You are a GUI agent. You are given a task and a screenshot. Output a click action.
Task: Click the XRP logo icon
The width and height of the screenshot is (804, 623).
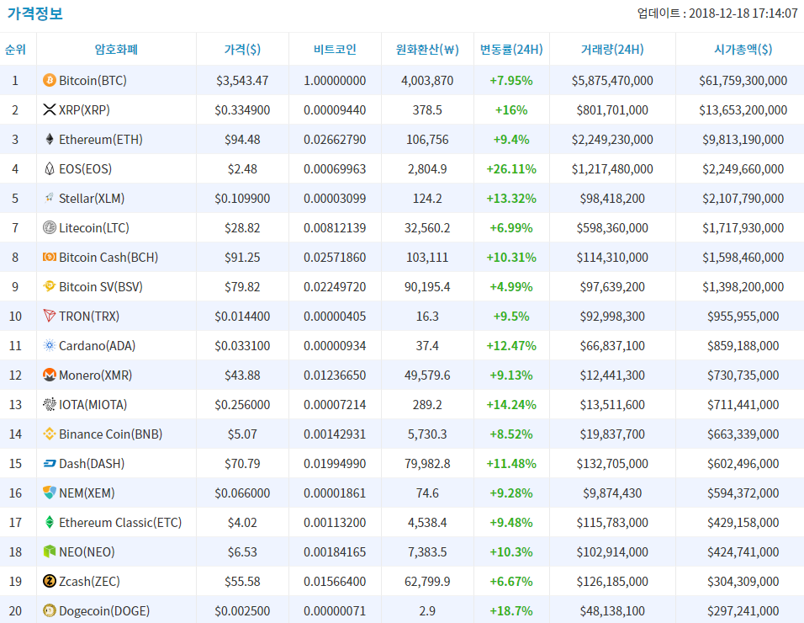[x=50, y=109]
